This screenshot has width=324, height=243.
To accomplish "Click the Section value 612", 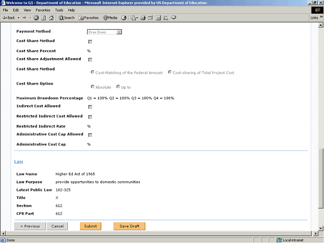I will pos(59,206).
